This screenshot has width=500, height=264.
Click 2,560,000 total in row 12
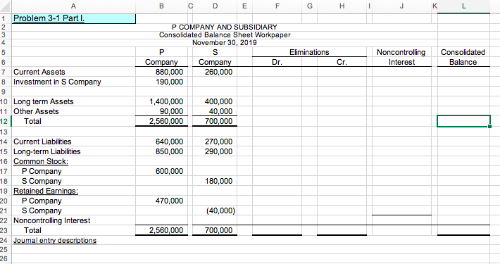tap(166, 122)
